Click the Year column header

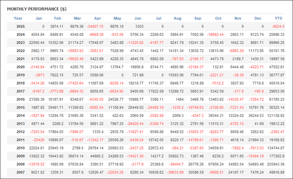point(18,18)
